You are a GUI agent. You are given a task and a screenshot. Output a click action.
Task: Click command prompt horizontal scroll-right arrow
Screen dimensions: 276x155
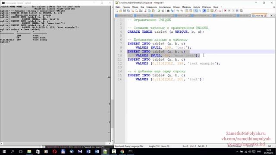point(109,143)
